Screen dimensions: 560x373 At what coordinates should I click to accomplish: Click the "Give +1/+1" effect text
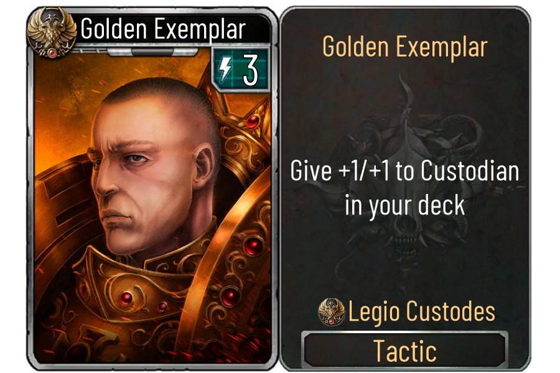(340, 170)
